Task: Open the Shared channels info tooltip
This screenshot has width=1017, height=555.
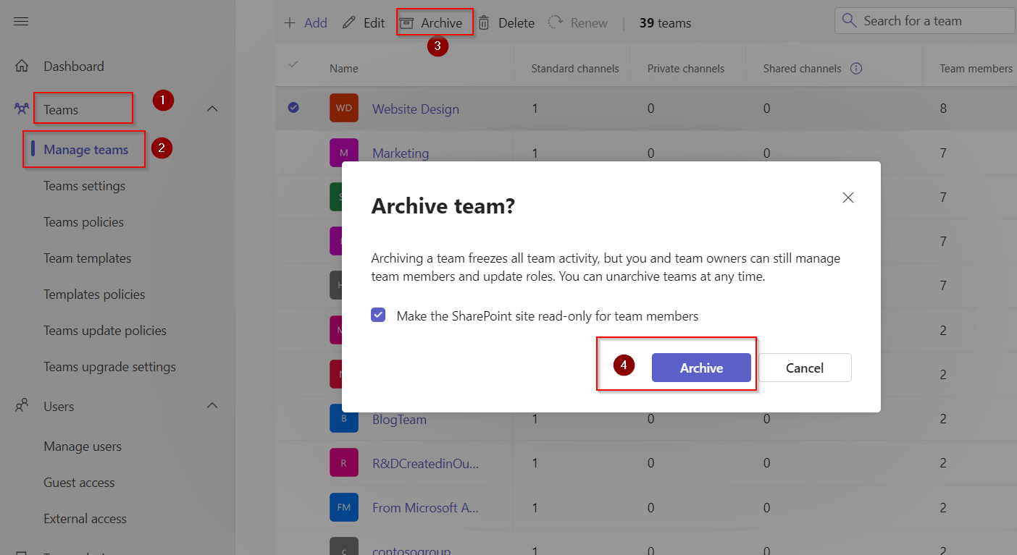Action: 857,68
